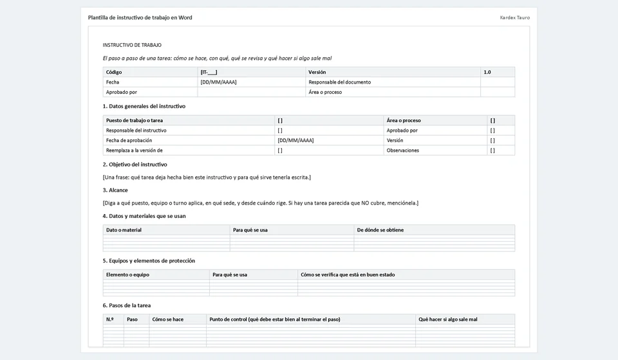This screenshot has height=360, width=618.
Task: Click the '[Una frase: qué tarea deja hecha...' placeholder
Action: tap(207, 177)
